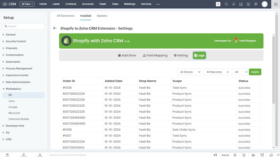Click the Zia notation icon in bottom bar
Screen dimensions: 280x157
coord(253,155)
